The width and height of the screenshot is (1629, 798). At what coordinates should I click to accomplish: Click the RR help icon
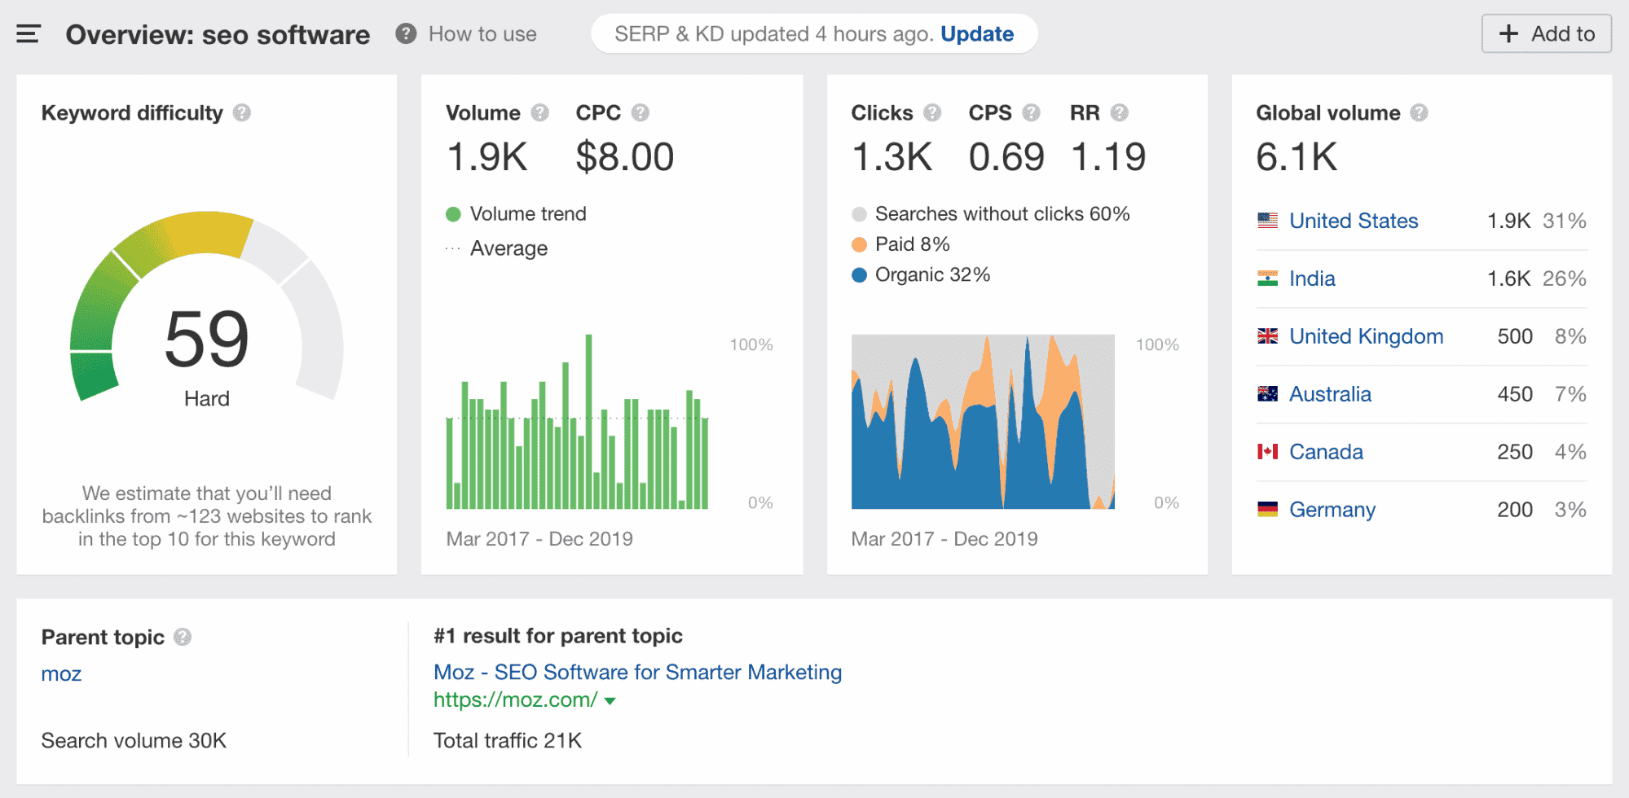pos(1119,113)
